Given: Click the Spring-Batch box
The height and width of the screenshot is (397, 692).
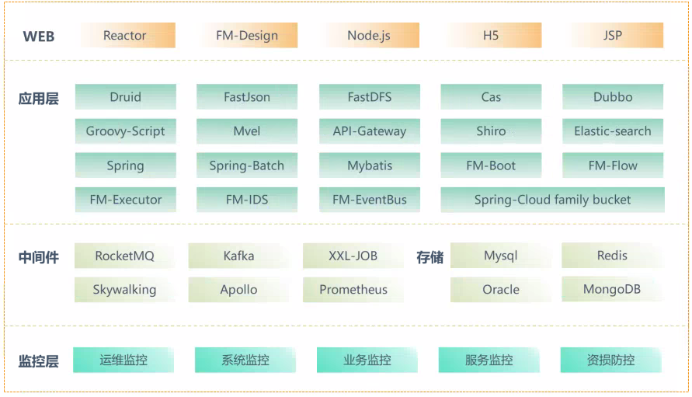Looking at the screenshot, I should coord(247,165).
